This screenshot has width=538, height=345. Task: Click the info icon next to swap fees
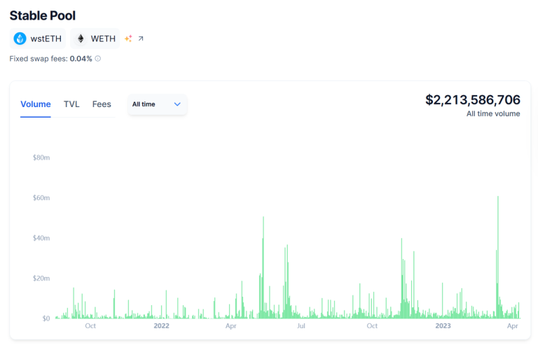tap(97, 59)
